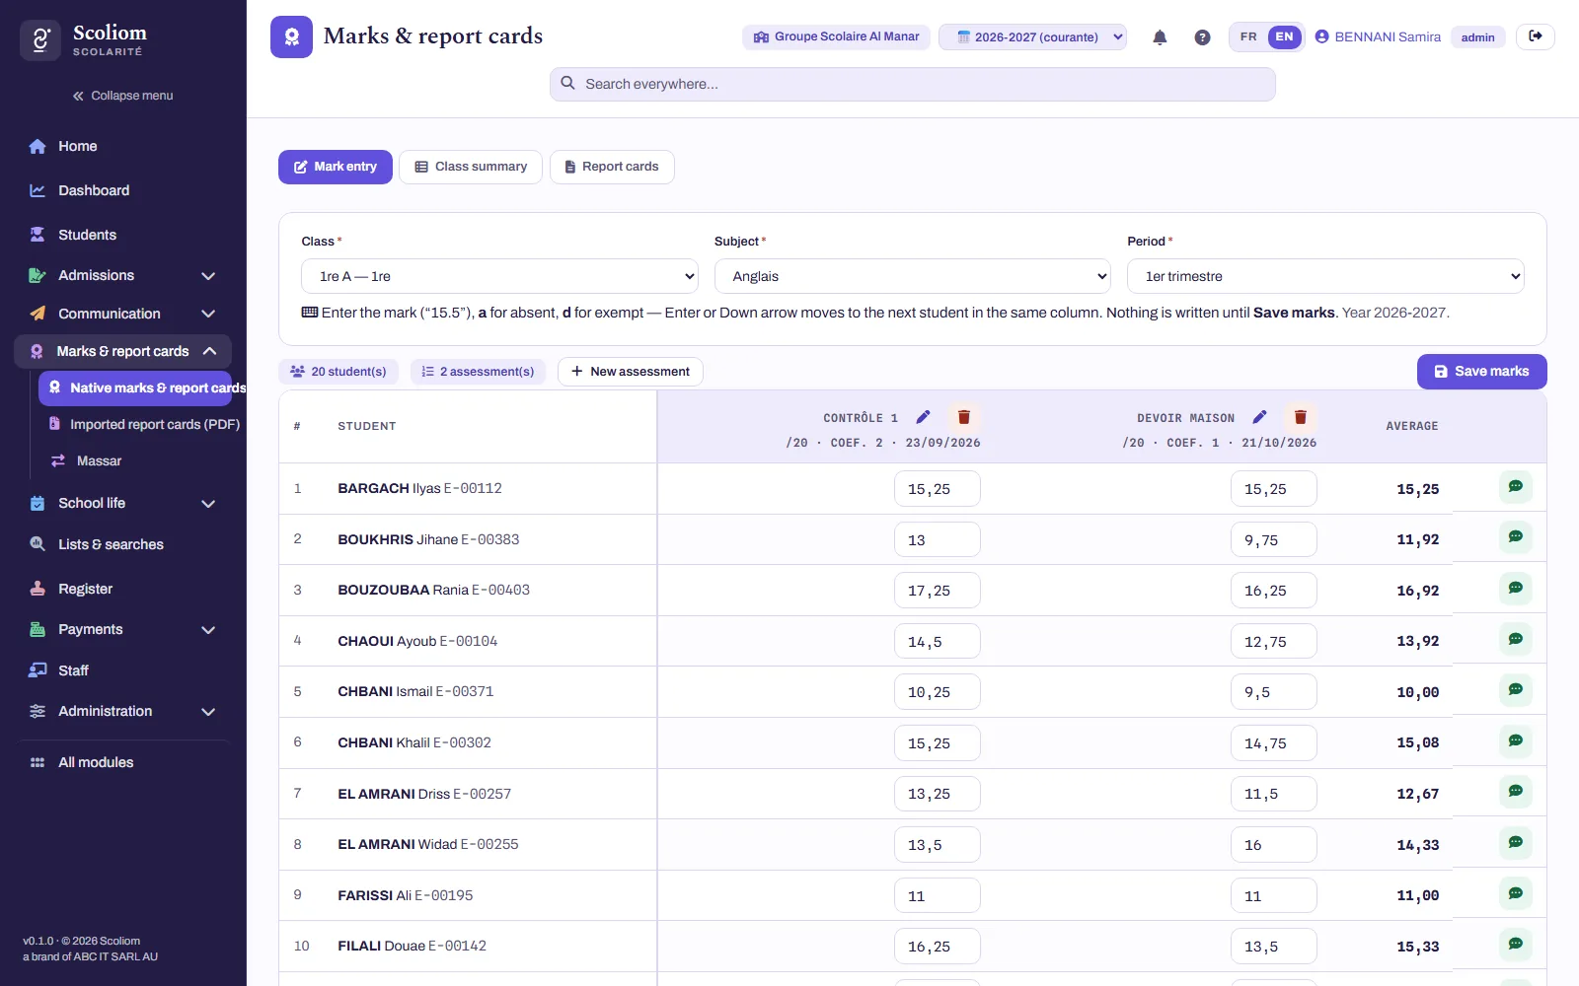Image resolution: width=1579 pixels, height=986 pixels.
Task: Go to Home in the sidebar
Action: 123,146
